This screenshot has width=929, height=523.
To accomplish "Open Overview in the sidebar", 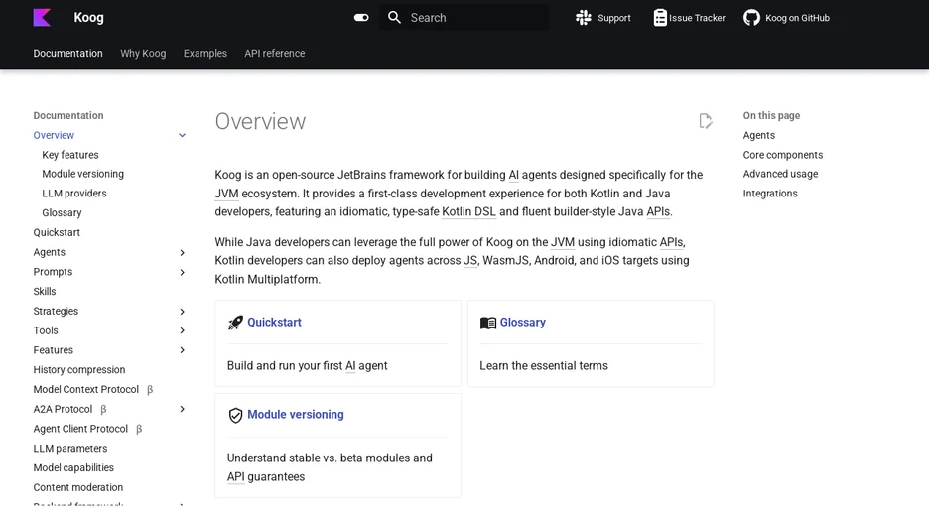I will point(54,135).
